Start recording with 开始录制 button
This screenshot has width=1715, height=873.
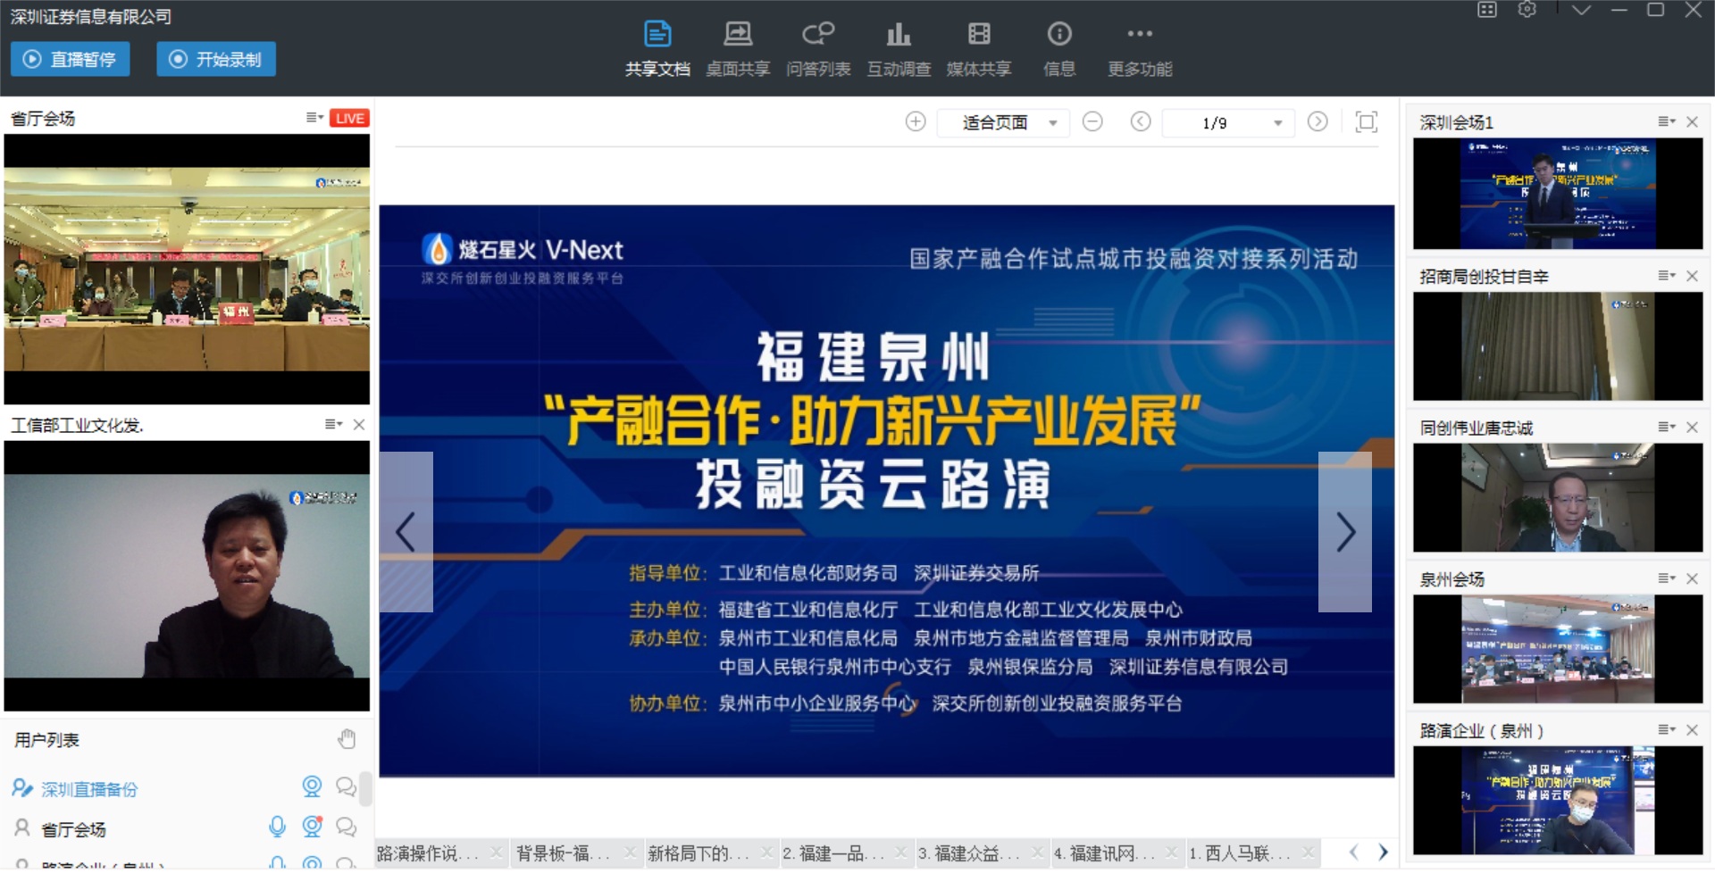[x=216, y=59]
